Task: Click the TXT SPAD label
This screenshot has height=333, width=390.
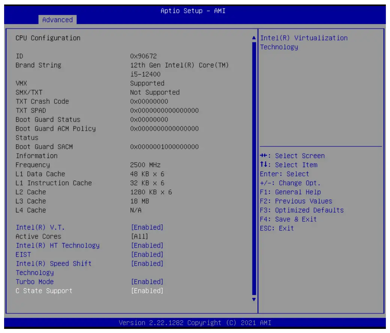Action: pyautogui.click(x=31, y=111)
